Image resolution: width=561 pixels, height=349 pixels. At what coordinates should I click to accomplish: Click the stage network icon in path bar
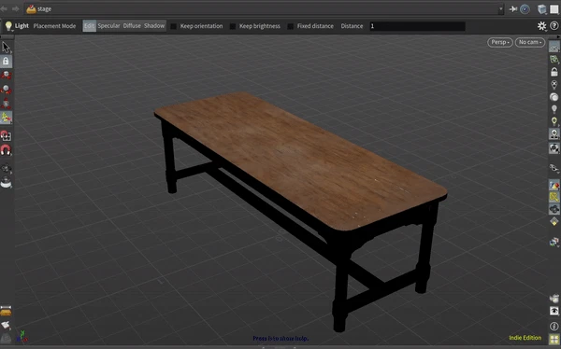coord(31,9)
